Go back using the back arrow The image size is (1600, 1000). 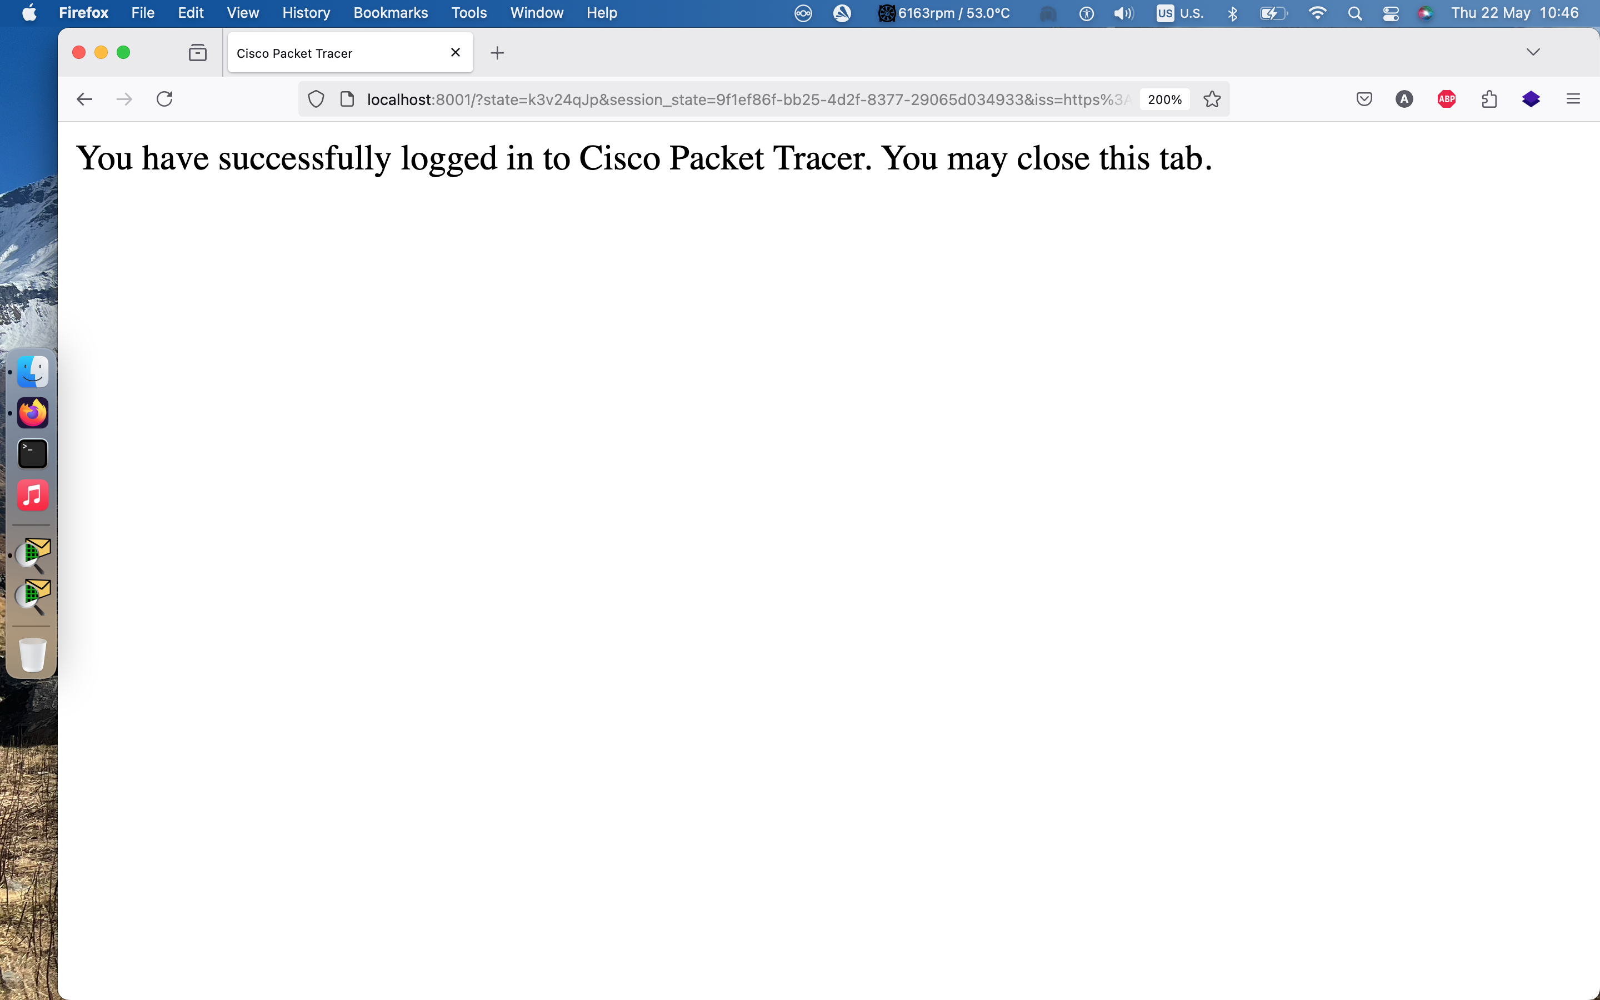(x=84, y=99)
